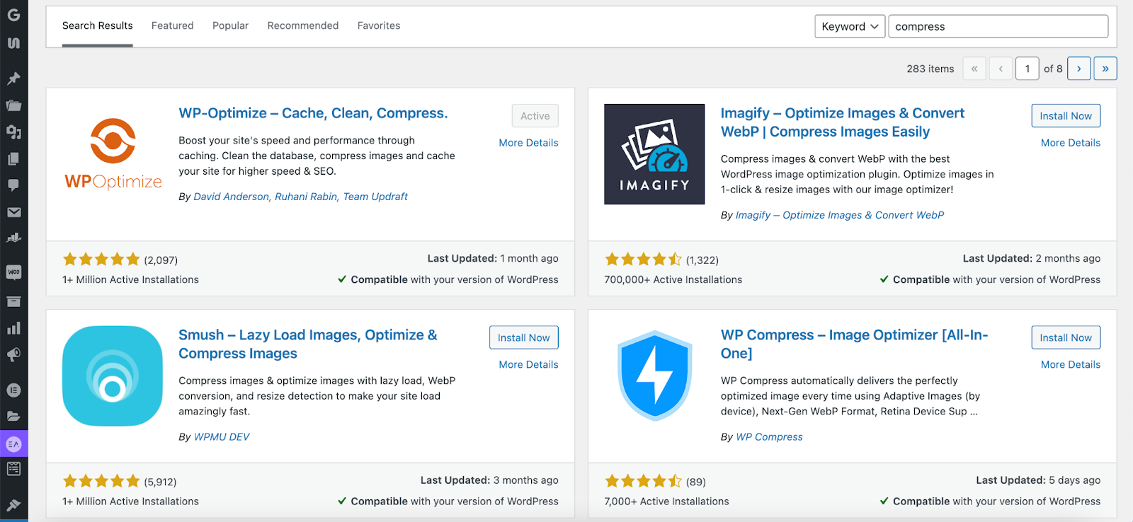Open the WP-Optimize – Cache, Clean, Compress title
This screenshot has height=522, width=1133.
(313, 113)
